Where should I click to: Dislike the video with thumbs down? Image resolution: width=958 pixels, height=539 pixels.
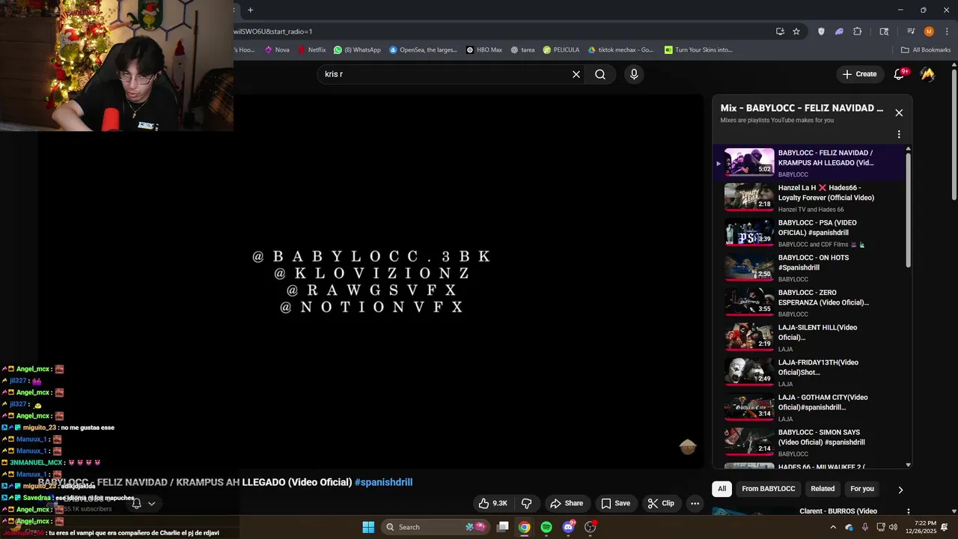coord(526,503)
